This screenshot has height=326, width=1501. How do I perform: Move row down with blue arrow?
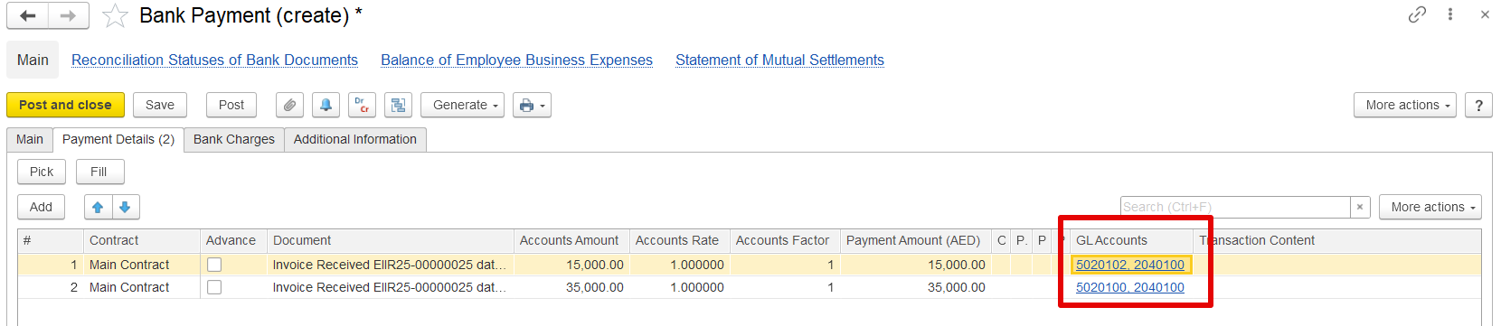coord(125,207)
